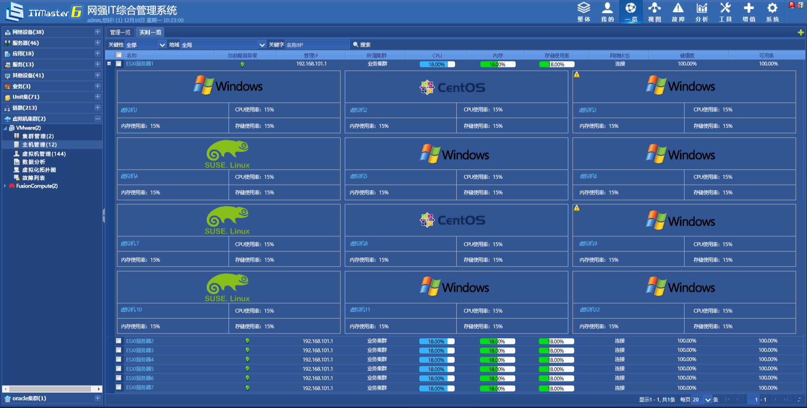Click the warning icon on 虚拟机3 card
Screen dimensions: 807x408
(577, 75)
